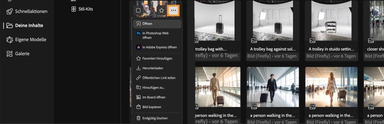The image size is (384, 124).
Task: Mark item as favorite with star icon
Action: [x=162, y=10]
